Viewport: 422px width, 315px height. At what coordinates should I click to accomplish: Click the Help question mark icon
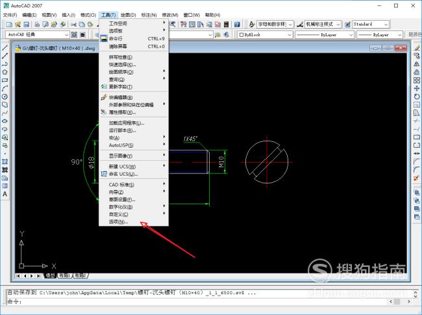pyautogui.click(x=237, y=25)
